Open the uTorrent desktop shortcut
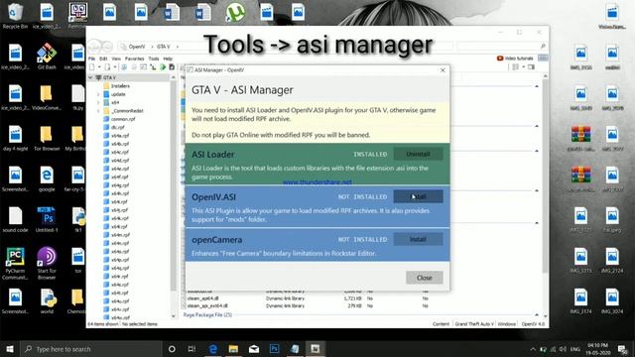Screen dimensions: 635x357 [235, 12]
